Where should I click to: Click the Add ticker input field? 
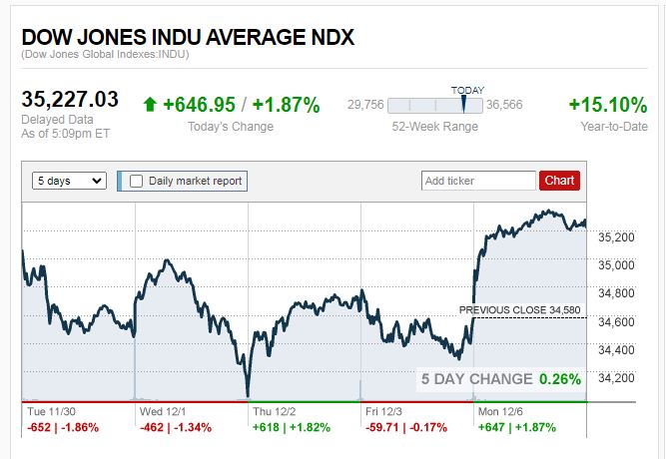(x=479, y=181)
